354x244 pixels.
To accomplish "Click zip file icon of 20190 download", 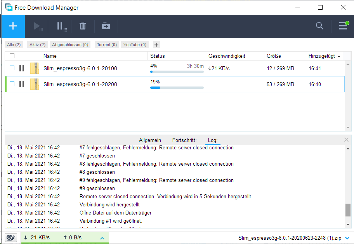I will [35, 68].
